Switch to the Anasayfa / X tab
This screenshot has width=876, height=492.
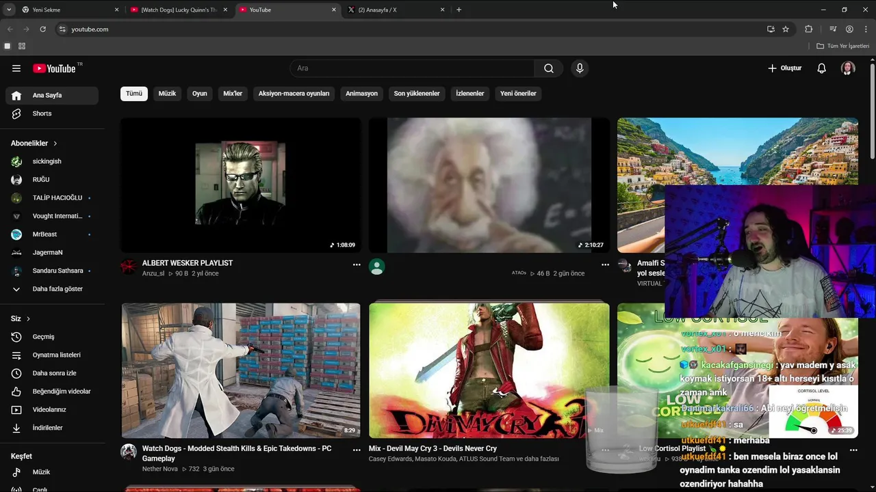397,10
